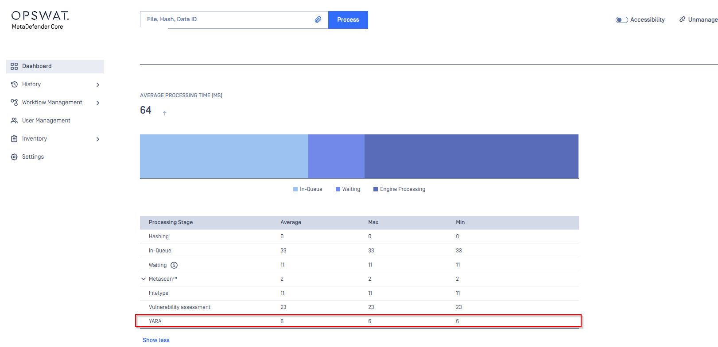The width and height of the screenshot is (718, 347).
Task: Click the Workflow Management icon
Action: tap(14, 103)
